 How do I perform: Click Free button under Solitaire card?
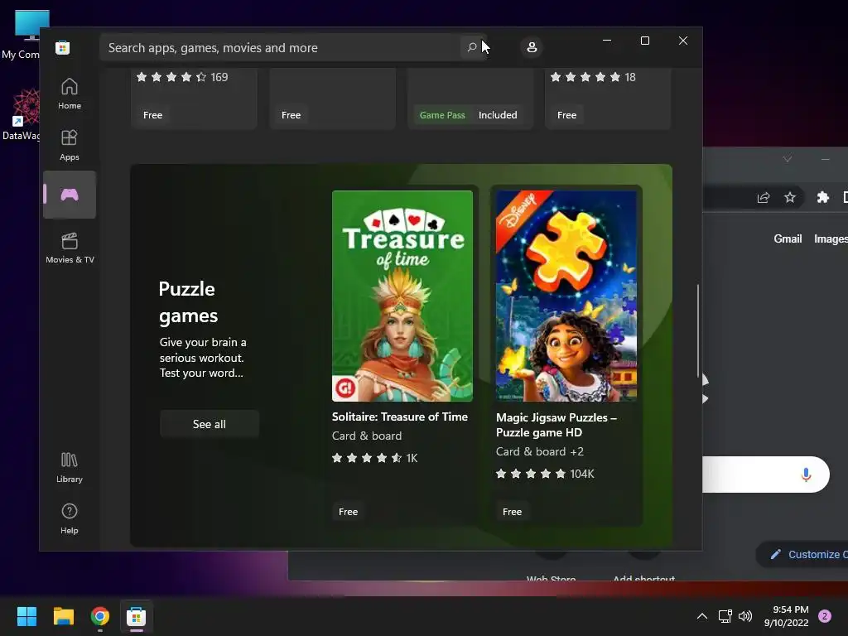(x=349, y=512)
